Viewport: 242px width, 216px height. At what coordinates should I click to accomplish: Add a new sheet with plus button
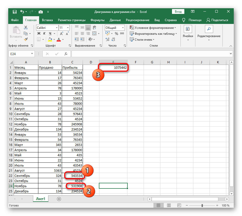pos(59,199)
